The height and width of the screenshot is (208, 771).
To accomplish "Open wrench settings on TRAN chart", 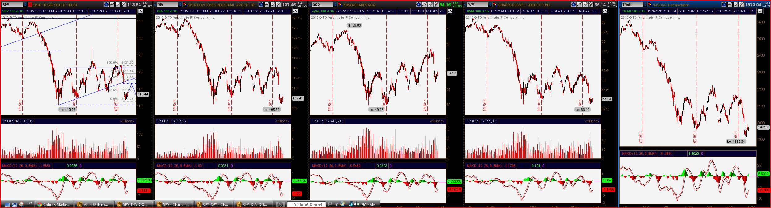I will coord(742,5).
